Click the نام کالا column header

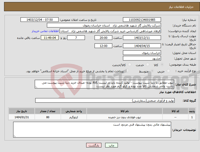(124, 111)
